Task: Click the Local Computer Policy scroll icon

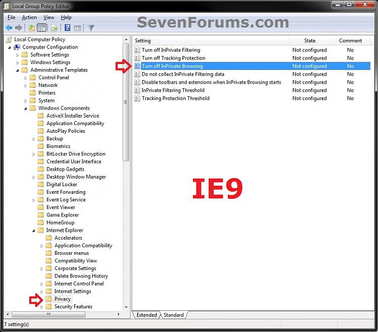Action: [9, 39]
